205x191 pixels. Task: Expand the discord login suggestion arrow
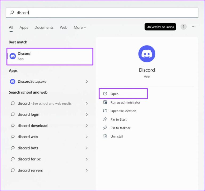(87, 114)
